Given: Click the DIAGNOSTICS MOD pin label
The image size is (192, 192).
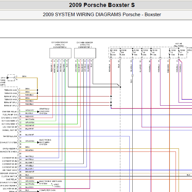Looking at the screenshot, I should [x=9, y=152].
